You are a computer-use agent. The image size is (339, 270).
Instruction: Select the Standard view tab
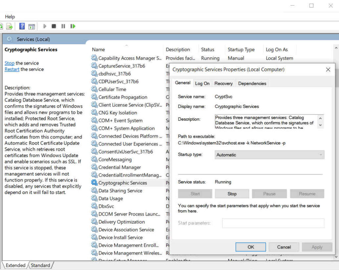(x=40, y=265)
